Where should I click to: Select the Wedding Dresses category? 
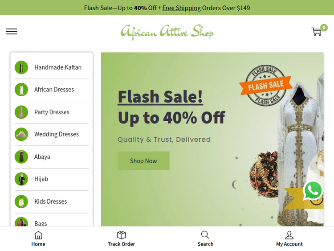(x=52, y=134)
